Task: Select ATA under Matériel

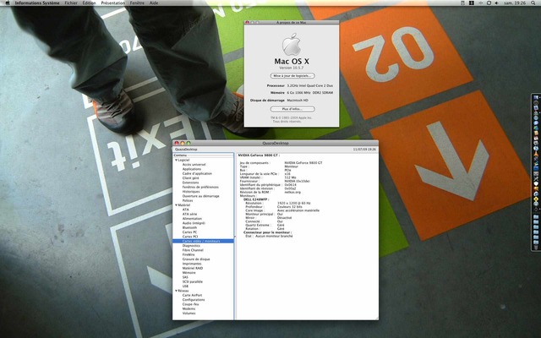Action: (x=186, y=210)
